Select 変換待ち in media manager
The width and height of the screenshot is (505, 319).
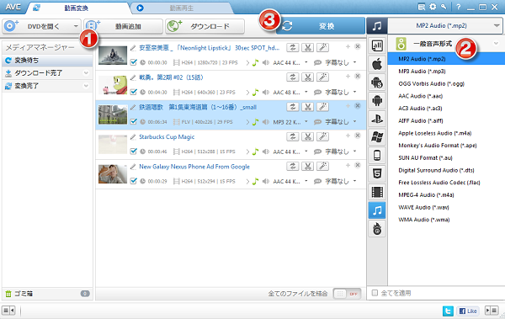tap(48, 61)
